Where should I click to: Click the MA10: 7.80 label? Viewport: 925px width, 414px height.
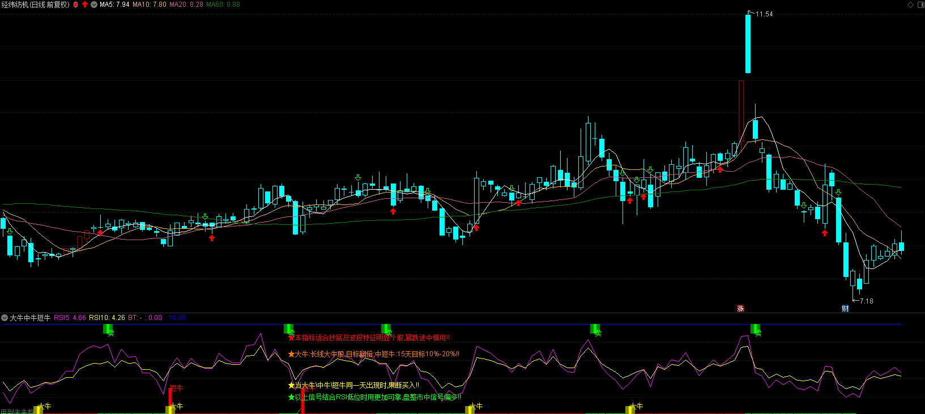150,5
